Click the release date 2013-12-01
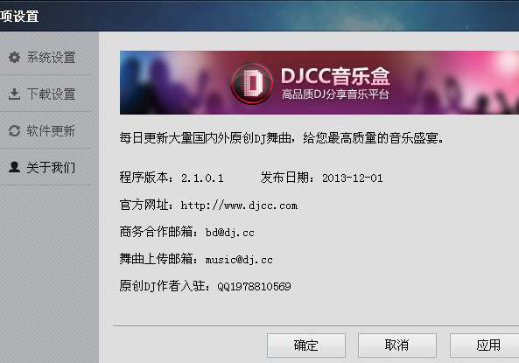The height and width of the screenshot is (363, 519). click(352, 178)
